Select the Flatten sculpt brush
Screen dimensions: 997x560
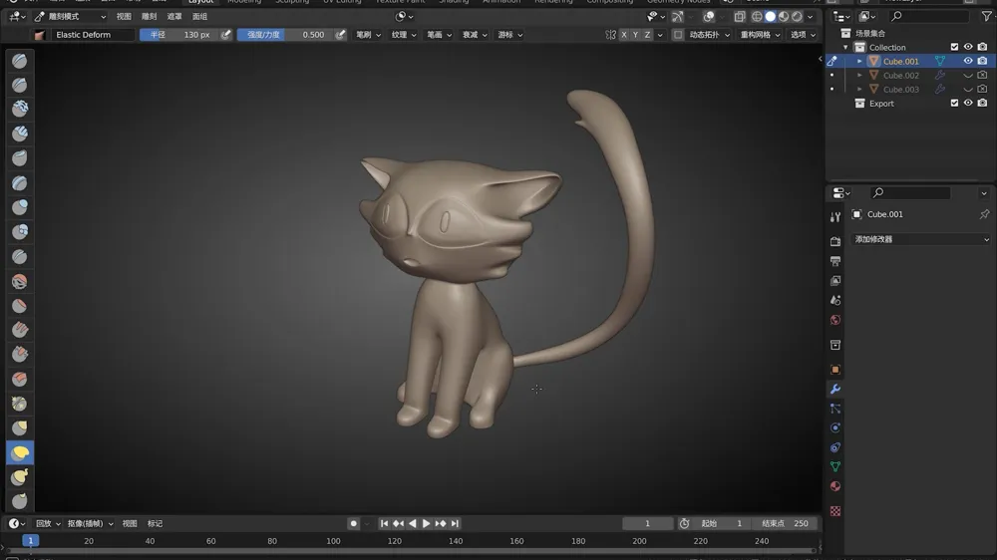(20, 306)
